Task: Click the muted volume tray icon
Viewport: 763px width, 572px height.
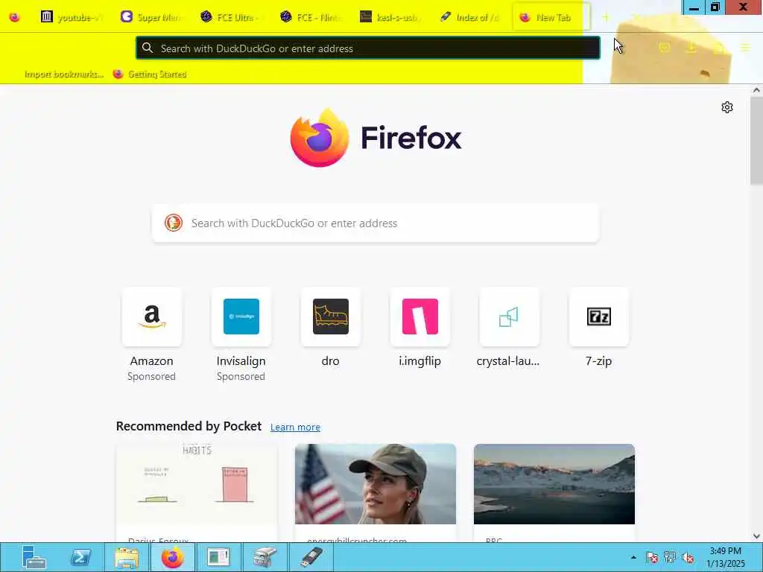Action: 688,557
